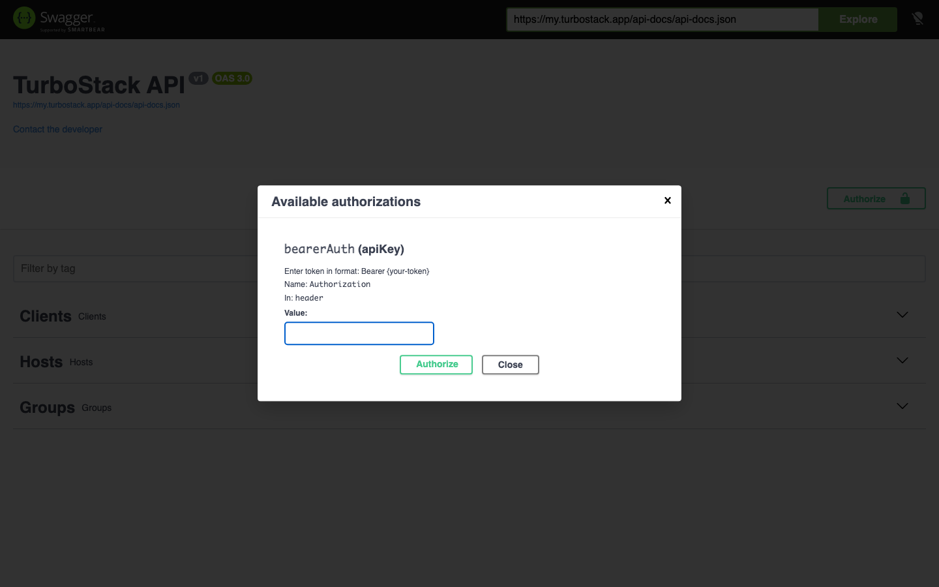Expand the Groups section chevron

tap(902, 406)
